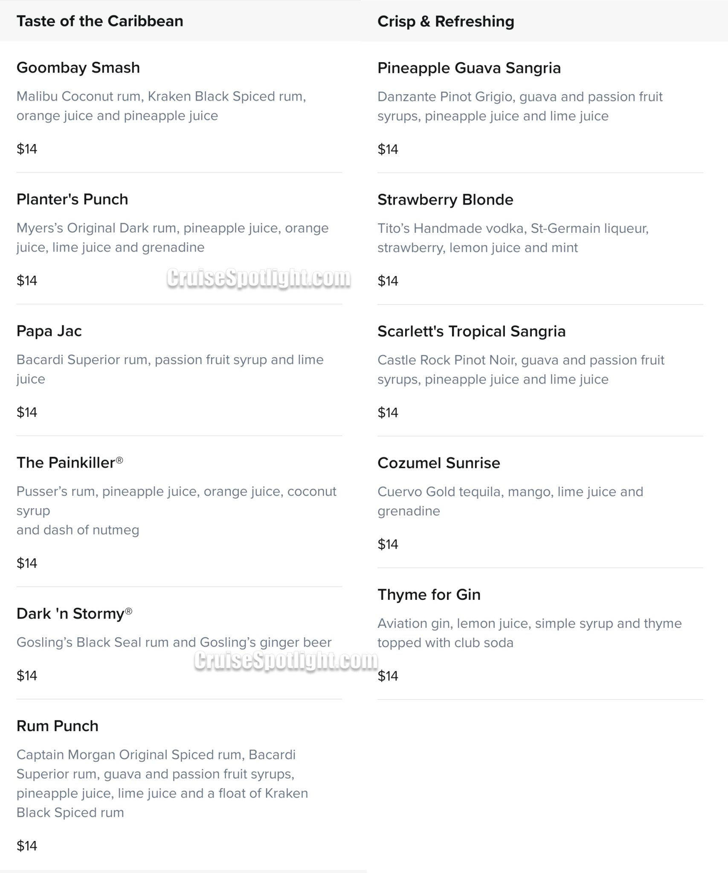Click the Rum Punch ingredients description
728x873 pixels.
point(162,783)
